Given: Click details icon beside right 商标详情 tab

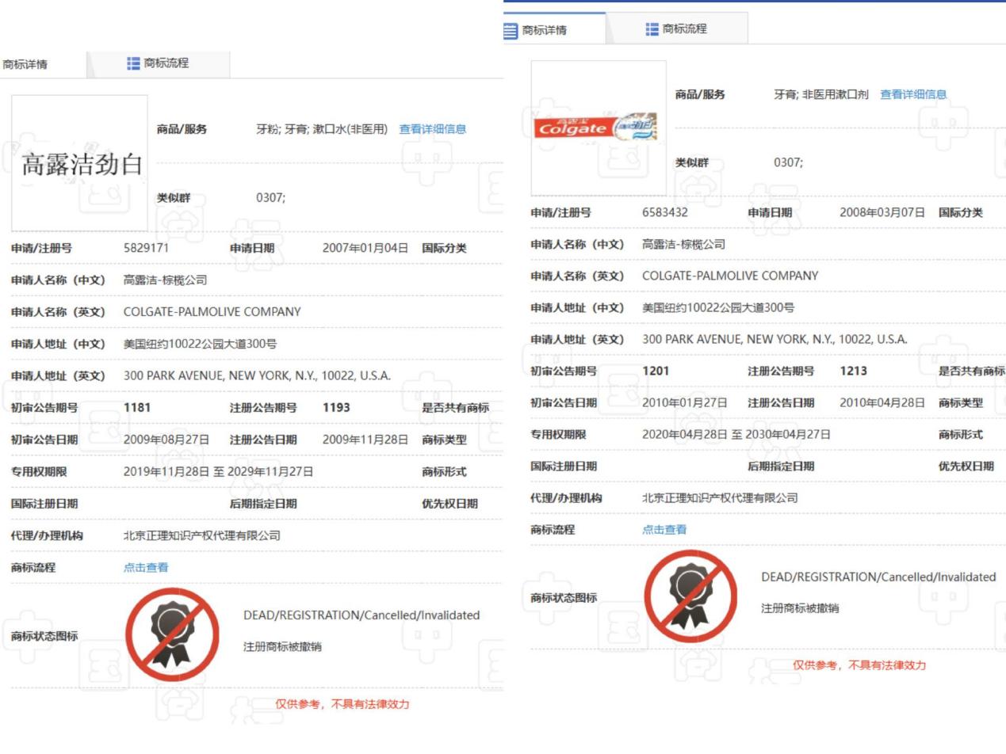Looking at the screenshot, I should click(x=511, y=30).
